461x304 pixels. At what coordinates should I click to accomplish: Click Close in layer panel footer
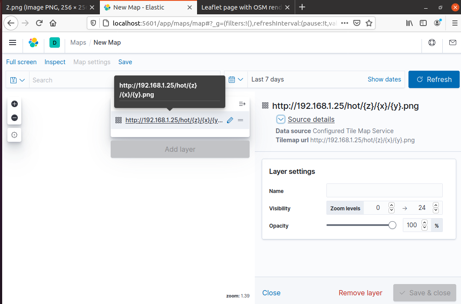[271, 293]
